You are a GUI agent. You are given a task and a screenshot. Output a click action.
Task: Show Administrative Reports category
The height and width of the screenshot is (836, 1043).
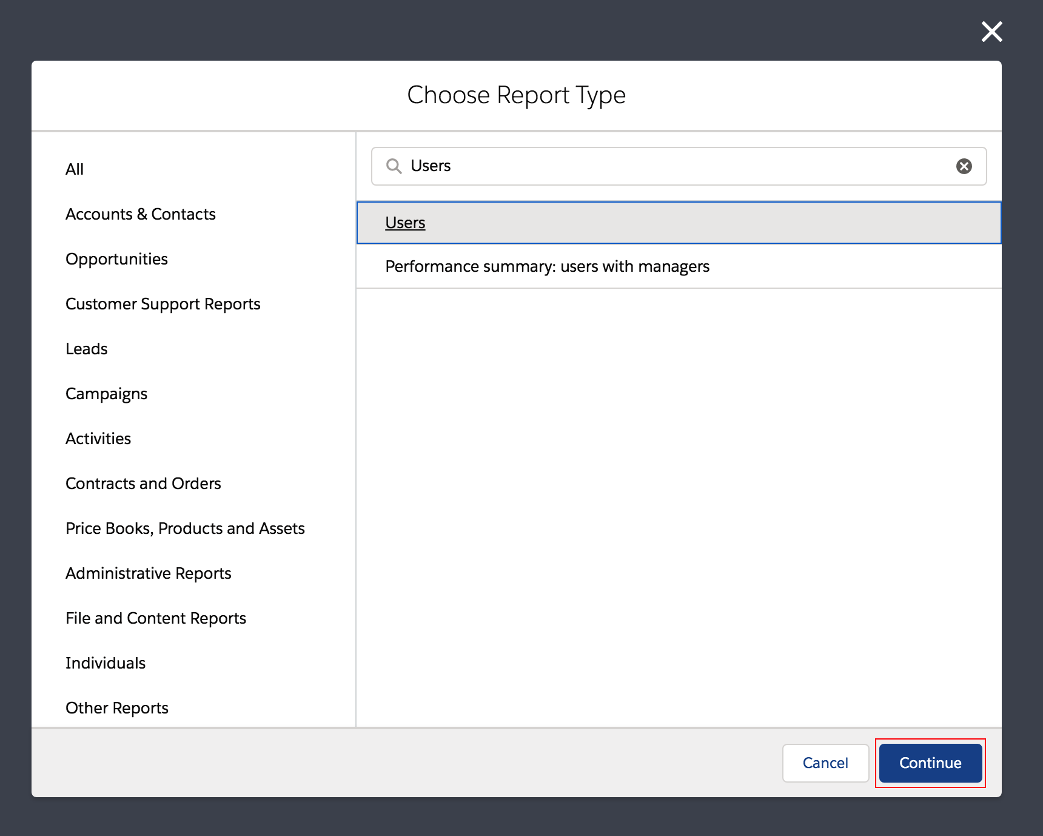(149, 573)
